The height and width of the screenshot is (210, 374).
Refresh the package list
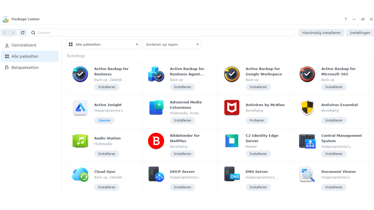pos(23,33)
